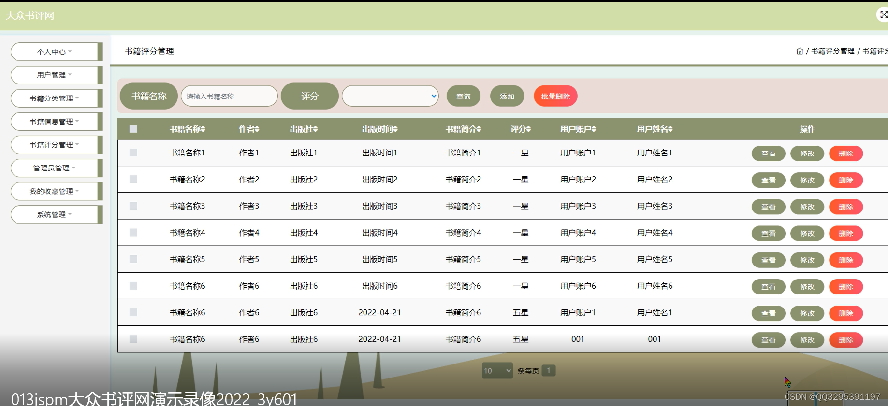Screen dimensions: 888x406
Task: Click 书籍评分管理 breadcrumb link
Action: [x=832, y=51]
